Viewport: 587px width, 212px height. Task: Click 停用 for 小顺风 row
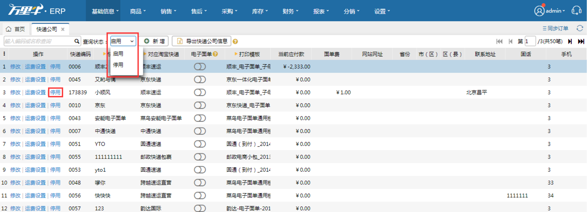click(x=55, y=92)
